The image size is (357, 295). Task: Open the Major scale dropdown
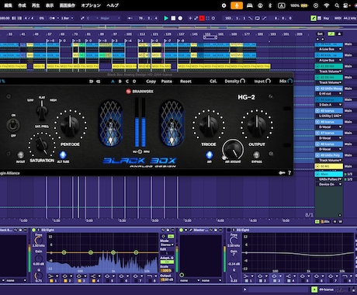(110, 18)
